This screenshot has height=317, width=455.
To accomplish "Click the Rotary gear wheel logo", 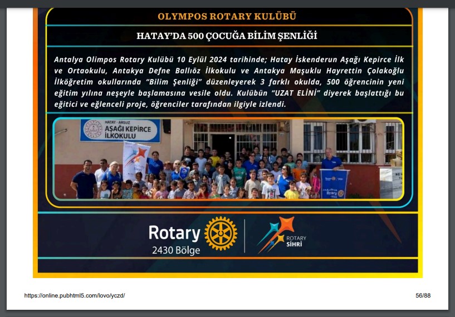I will point(221,233).
